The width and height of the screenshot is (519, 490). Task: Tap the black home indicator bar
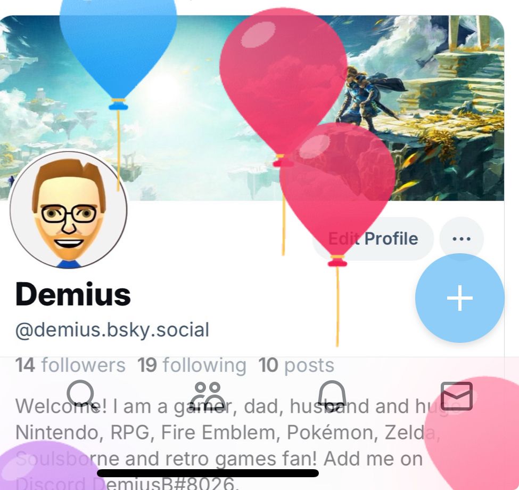pos(208,473)
